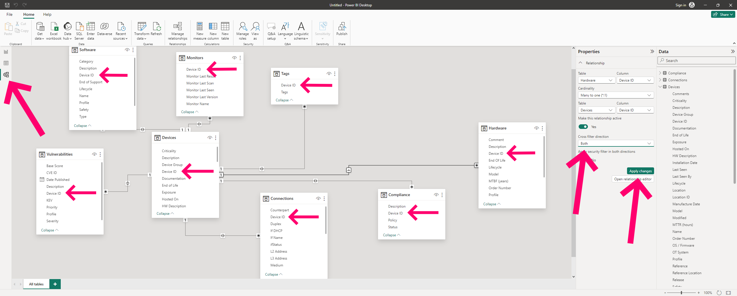This screenshot has height=296, width=737.
Task: Open the File menu
Action: pyautogui.click(x=10, y=14)
